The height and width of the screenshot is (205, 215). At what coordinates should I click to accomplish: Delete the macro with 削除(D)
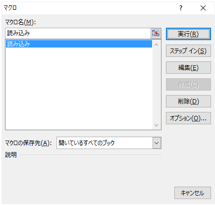pyautogui.click(x=188, y=102)
